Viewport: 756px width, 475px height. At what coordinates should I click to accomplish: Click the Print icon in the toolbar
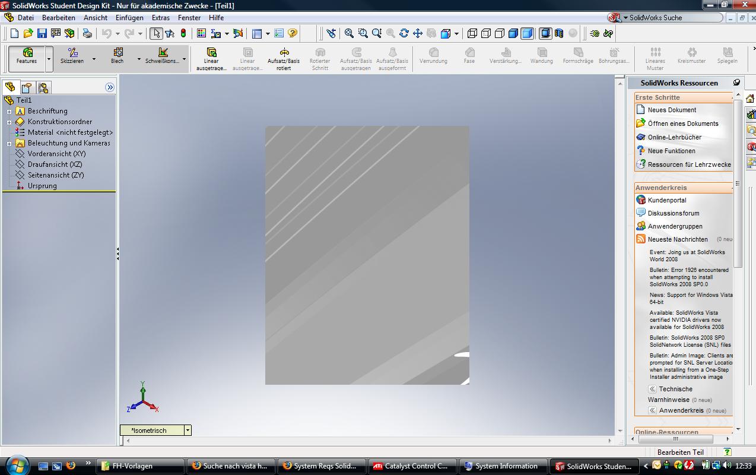87,34
